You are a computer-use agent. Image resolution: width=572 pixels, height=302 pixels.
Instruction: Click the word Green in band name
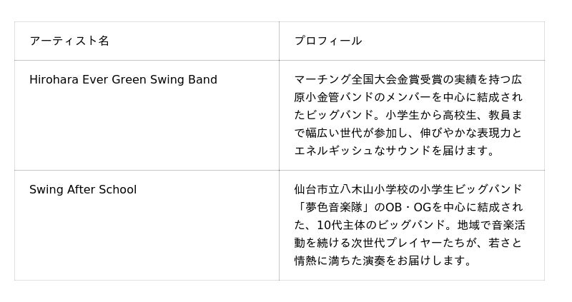click(129, 79)
